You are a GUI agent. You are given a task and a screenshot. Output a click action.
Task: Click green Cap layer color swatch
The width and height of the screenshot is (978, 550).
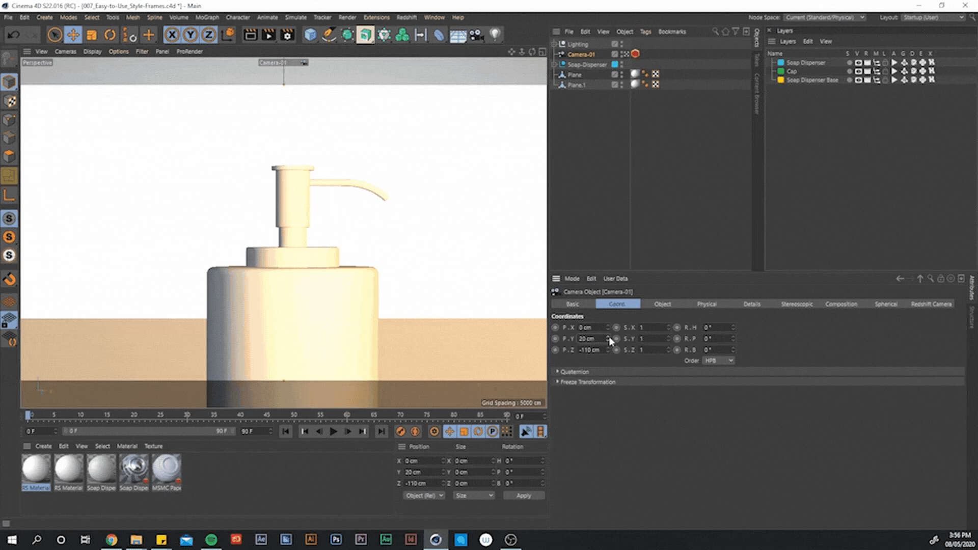click(780, 71)
